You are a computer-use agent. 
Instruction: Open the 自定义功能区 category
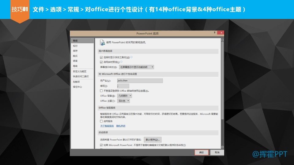pos(79,71)
